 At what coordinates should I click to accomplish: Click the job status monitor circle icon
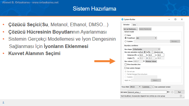[172, 92]
